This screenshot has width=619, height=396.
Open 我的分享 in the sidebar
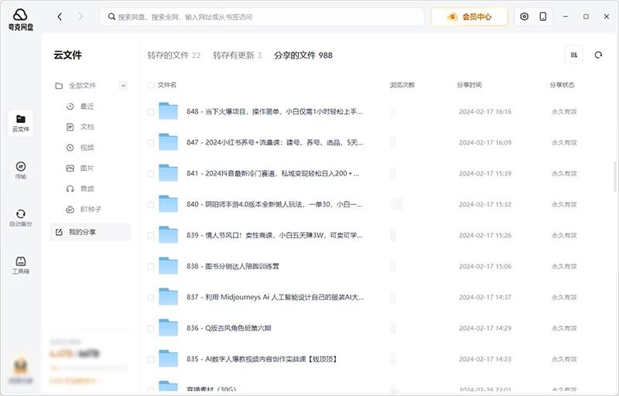tap(87, 232)
